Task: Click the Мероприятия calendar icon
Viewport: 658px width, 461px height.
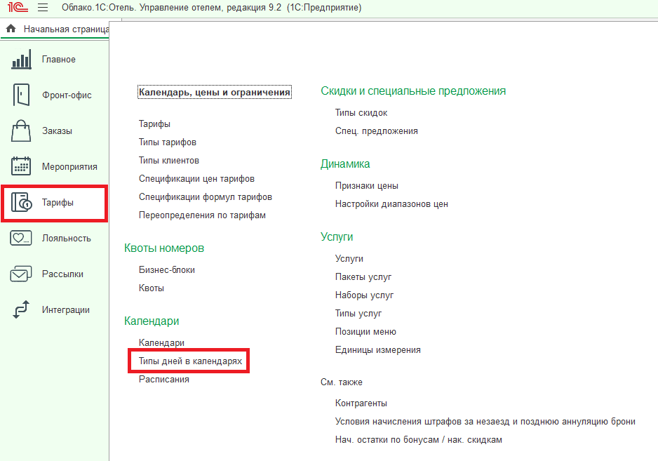Action: (x=21, y=166)
